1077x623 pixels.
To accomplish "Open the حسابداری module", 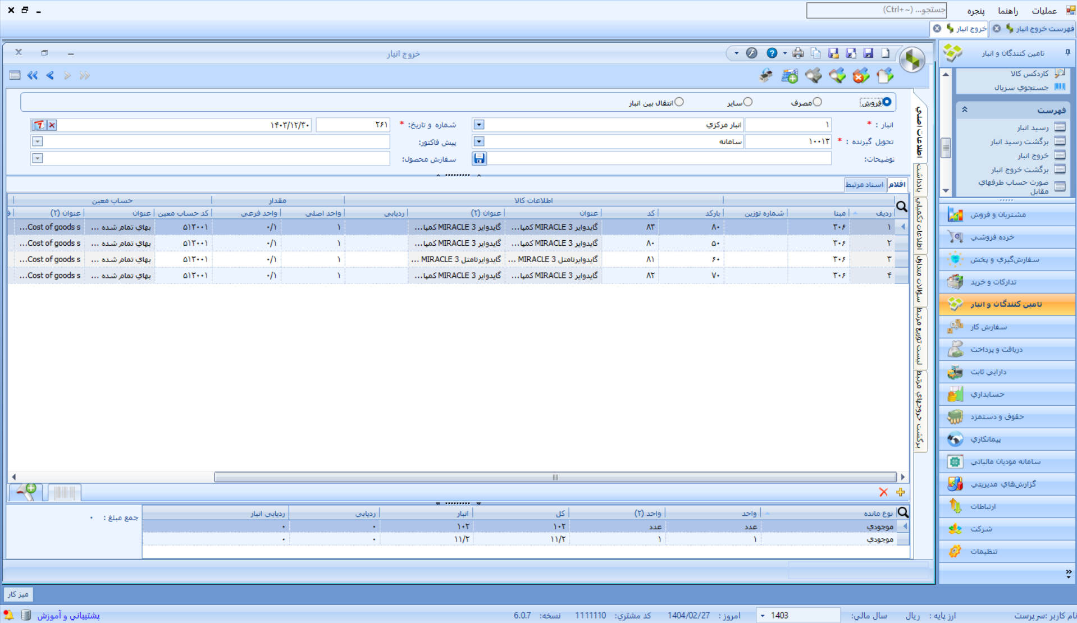I will click(x=1007, y=394).
